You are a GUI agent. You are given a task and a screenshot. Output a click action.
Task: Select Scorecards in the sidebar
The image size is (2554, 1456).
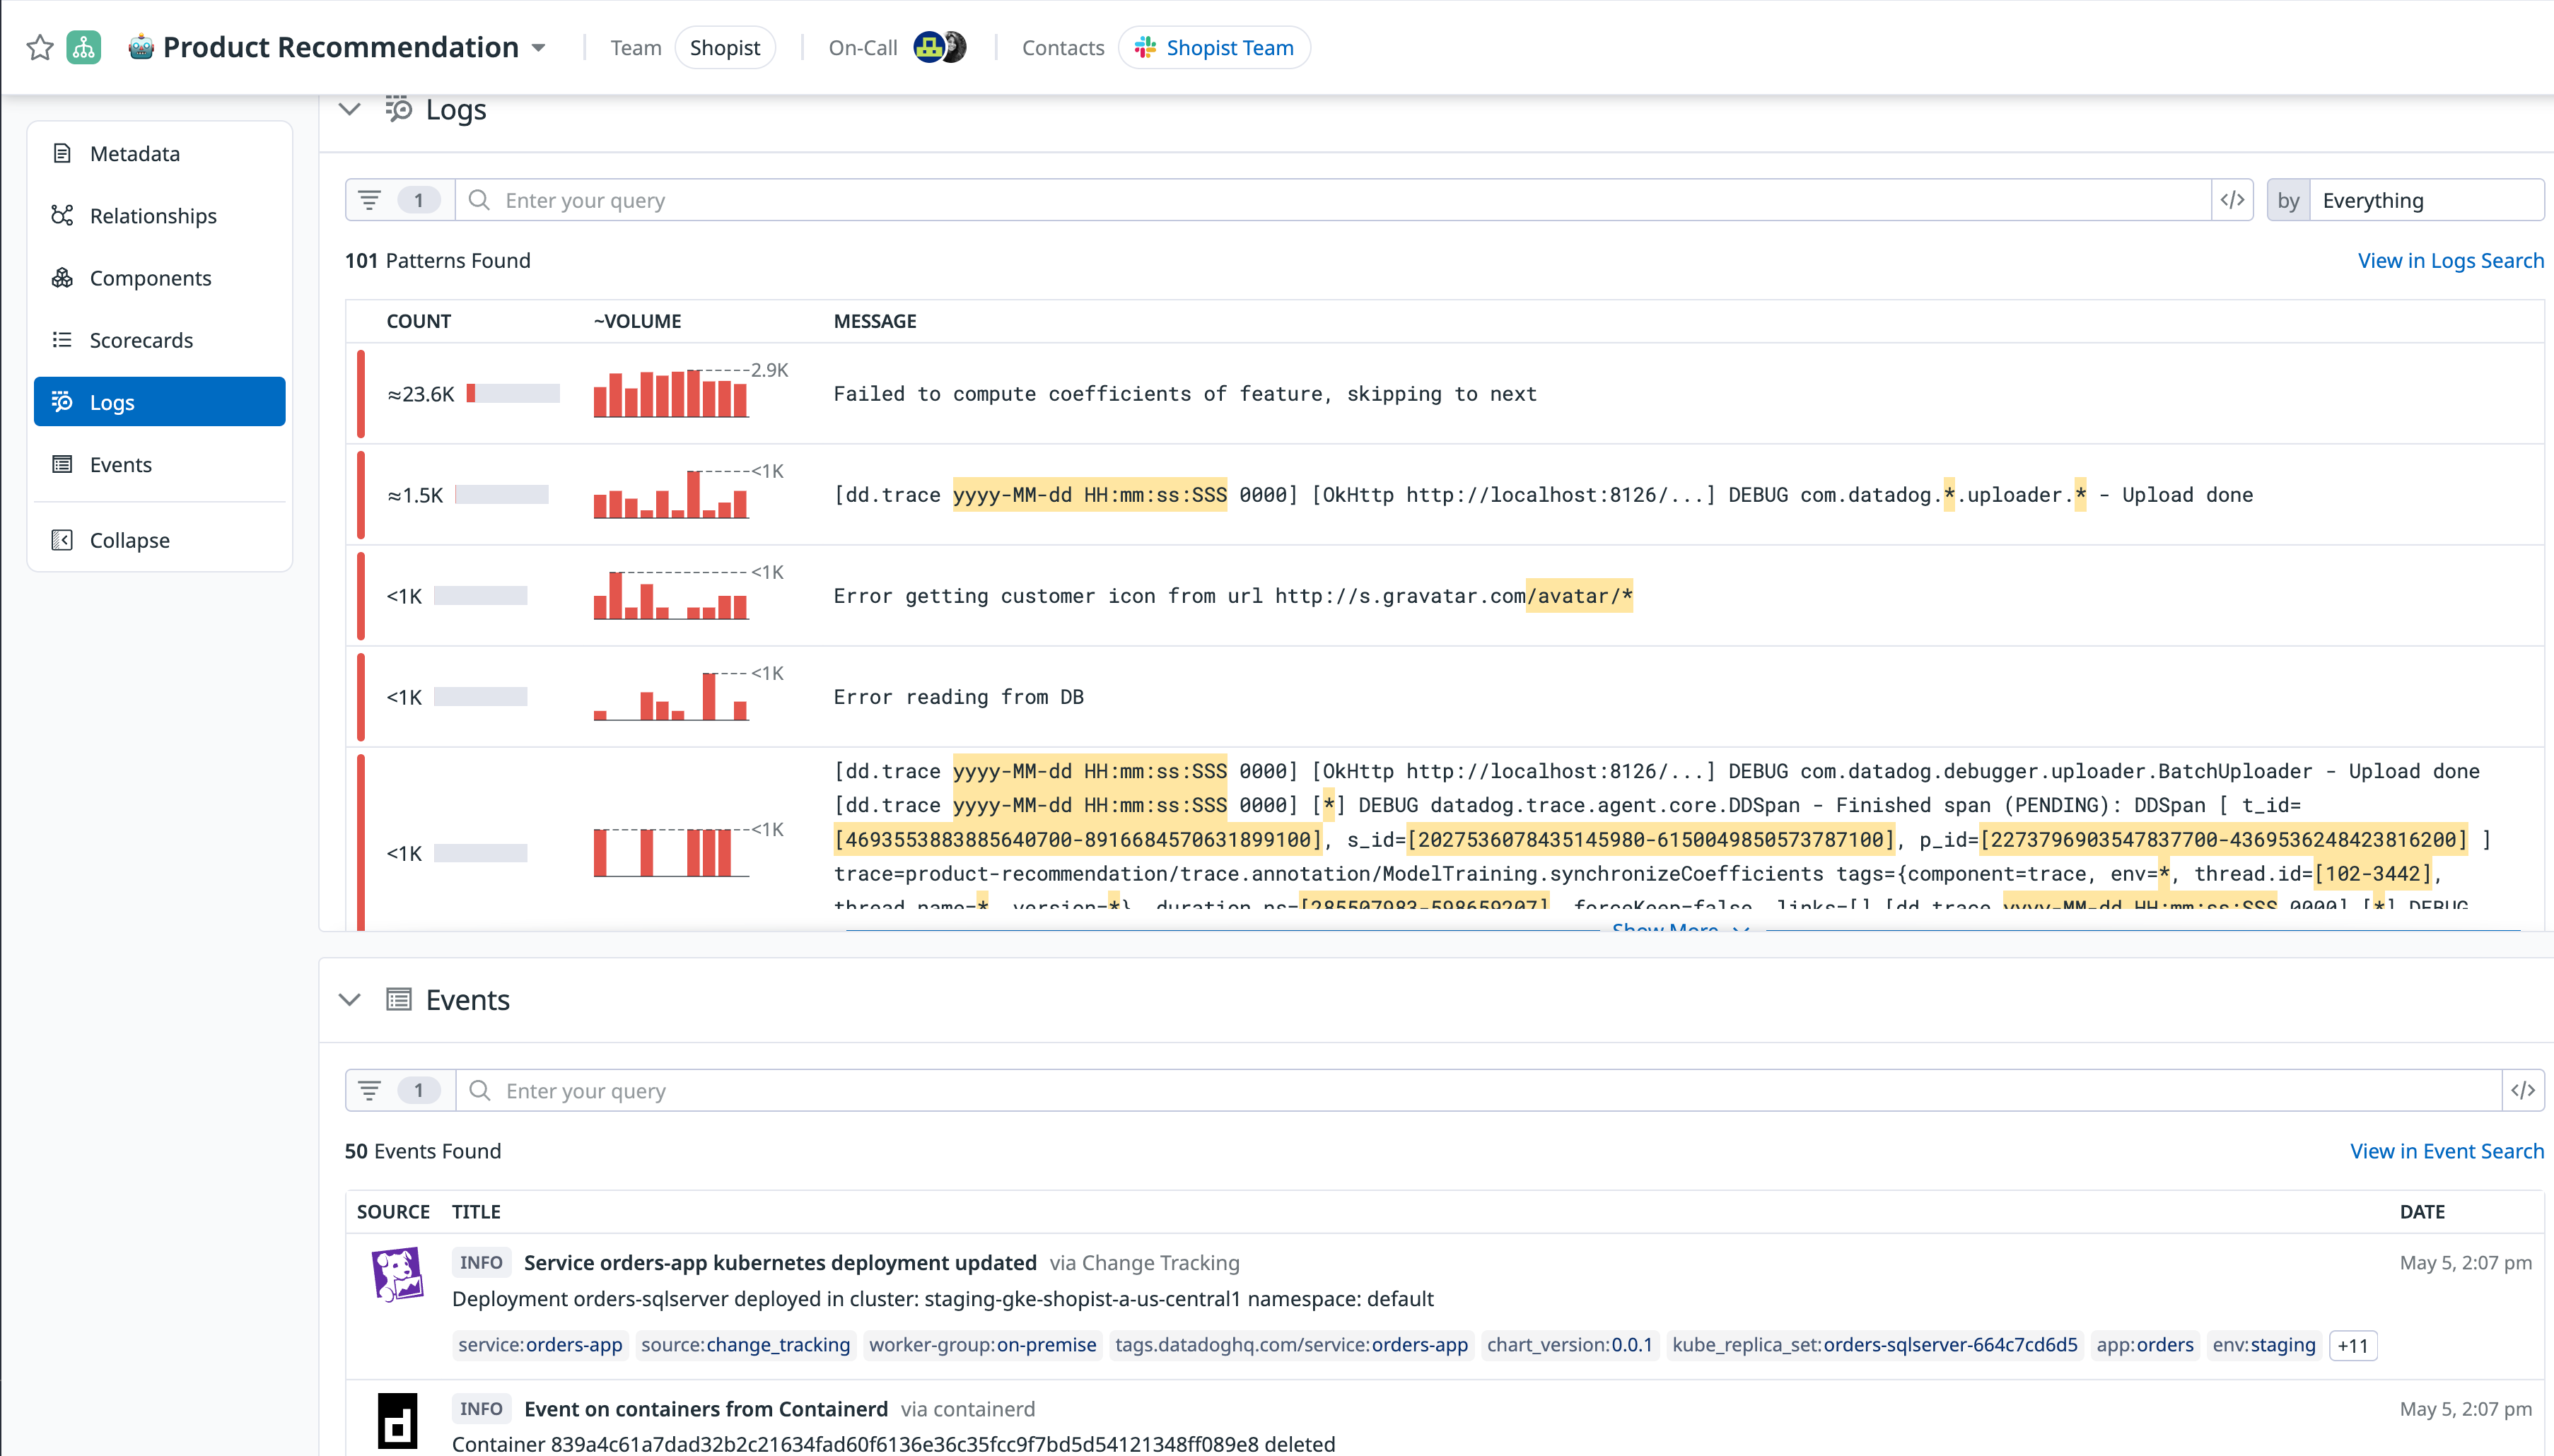(61, 340)
